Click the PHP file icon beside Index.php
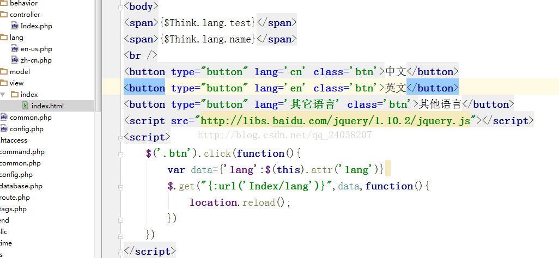The height and width of the screenshot is (258, 559). tap(15, 26)
